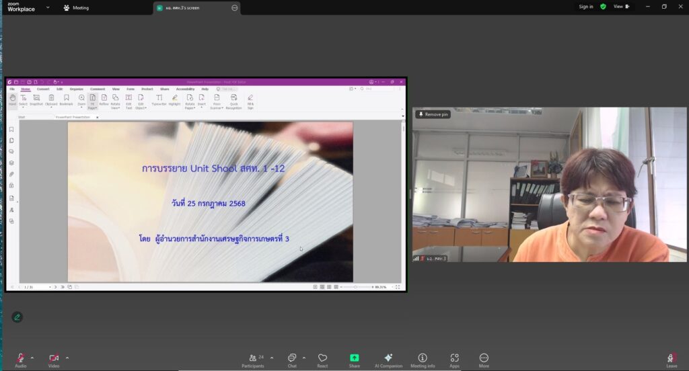Viewport: 689px width, 371px height.
Task: Open the AI Companion
Action: (388, 360)
